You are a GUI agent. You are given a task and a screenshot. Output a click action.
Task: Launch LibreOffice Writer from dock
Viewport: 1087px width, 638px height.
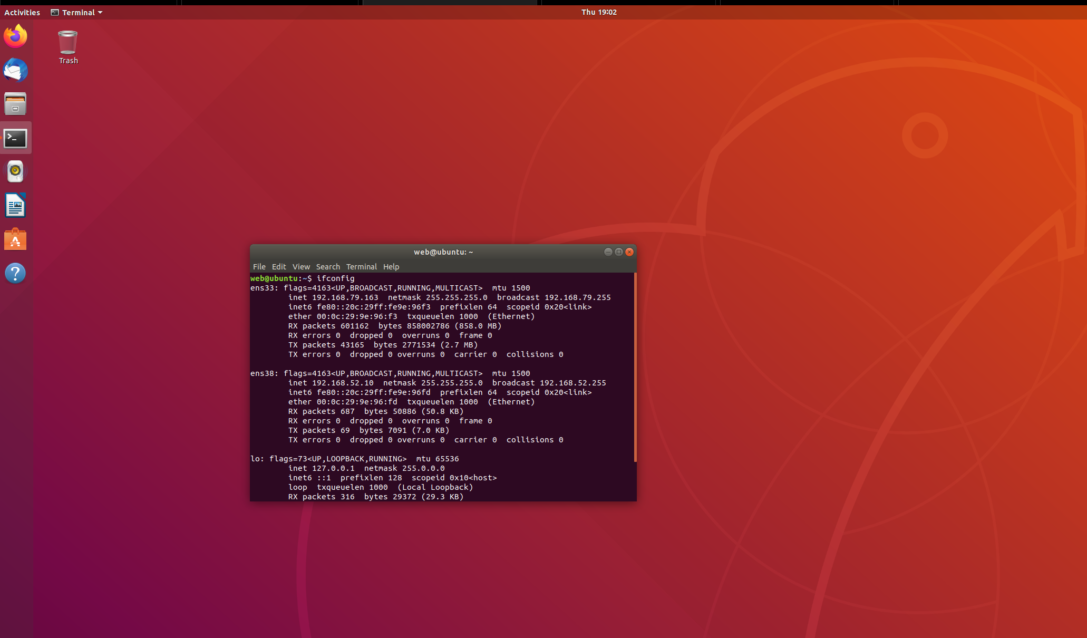point(15,206)
